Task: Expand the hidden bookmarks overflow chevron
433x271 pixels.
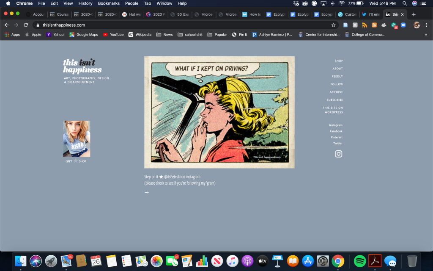Action: [x=426, y=35]
